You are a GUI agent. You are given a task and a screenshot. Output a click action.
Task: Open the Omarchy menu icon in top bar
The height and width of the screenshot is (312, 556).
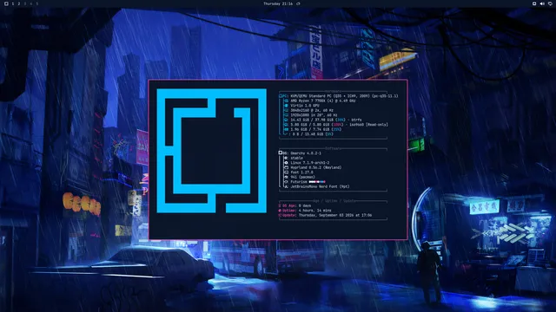tap(6, 3)
